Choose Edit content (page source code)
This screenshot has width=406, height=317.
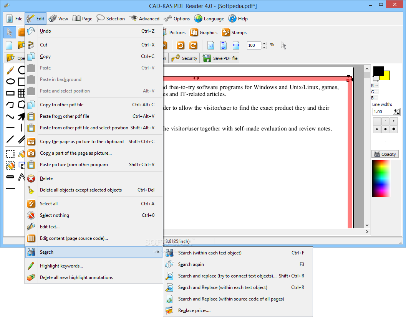(94, 238)
